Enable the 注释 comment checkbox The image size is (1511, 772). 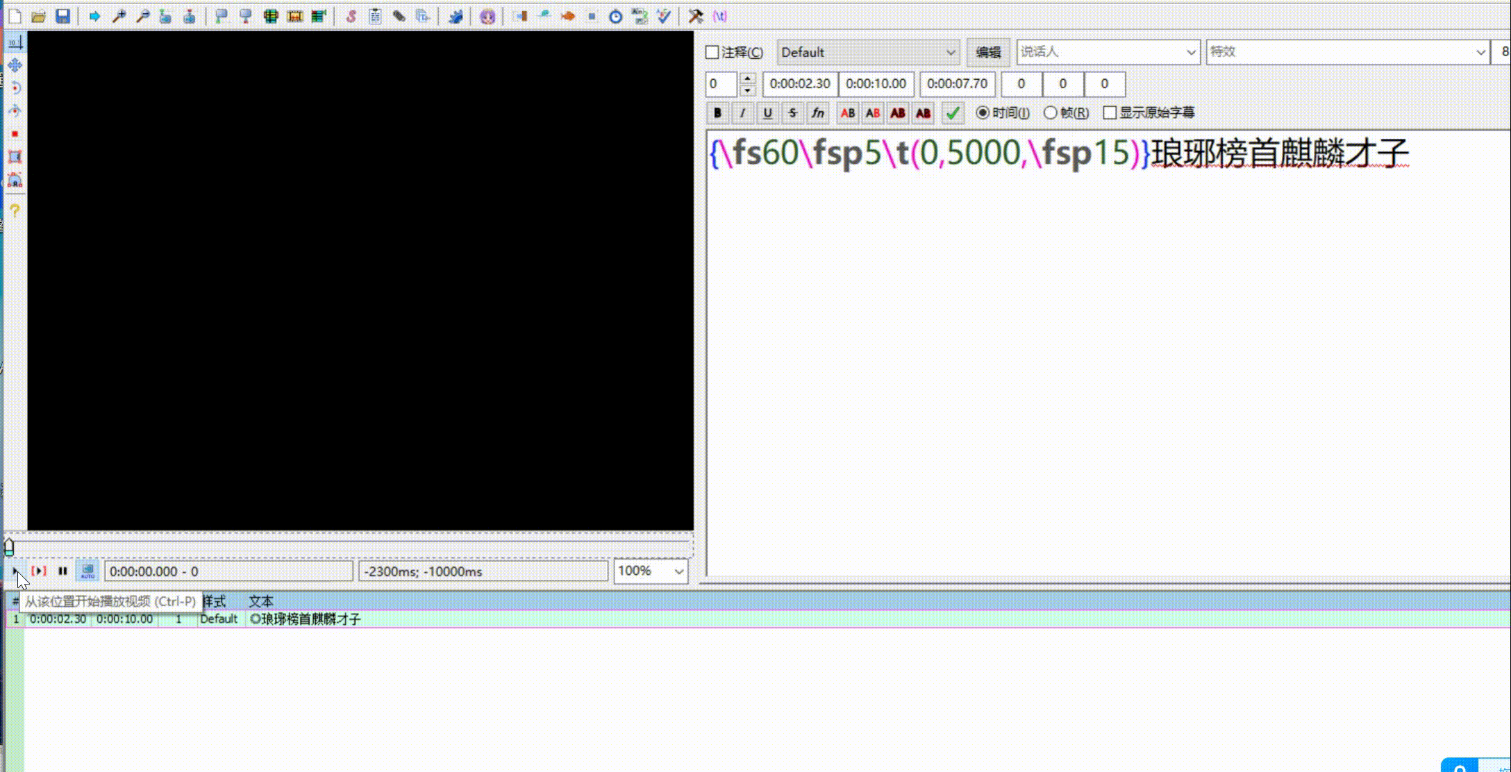click(712, 52)
